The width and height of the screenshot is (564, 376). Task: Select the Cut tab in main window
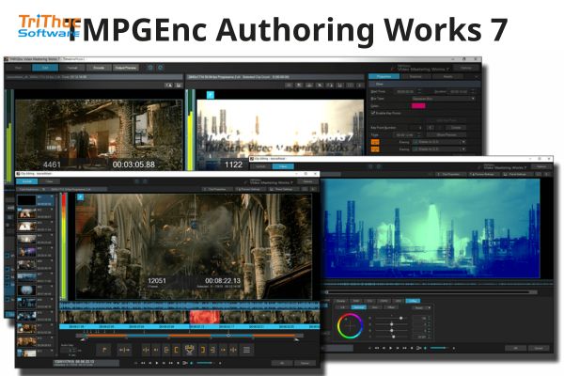(x=45, y=68)
